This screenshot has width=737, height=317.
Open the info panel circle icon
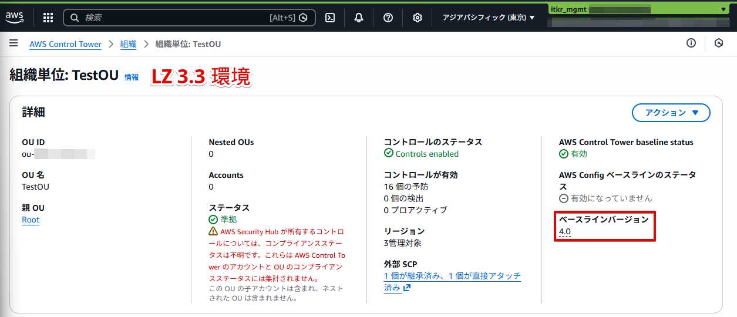coord(691,43)
